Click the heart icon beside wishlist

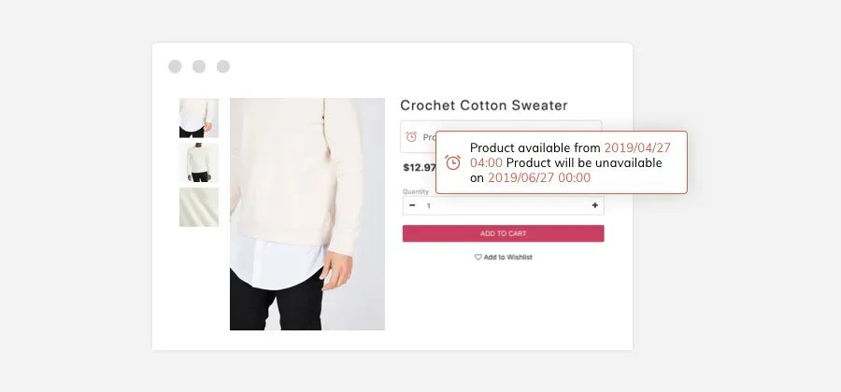(478, 257)
